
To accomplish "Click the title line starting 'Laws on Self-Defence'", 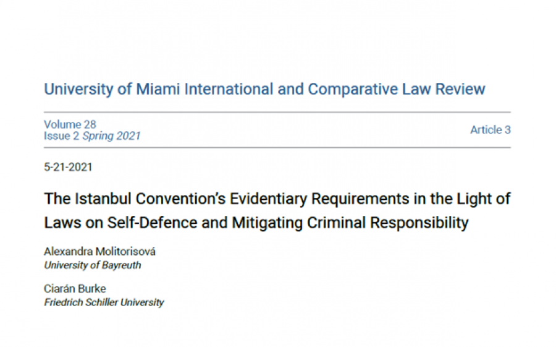I will coord(256,223).
